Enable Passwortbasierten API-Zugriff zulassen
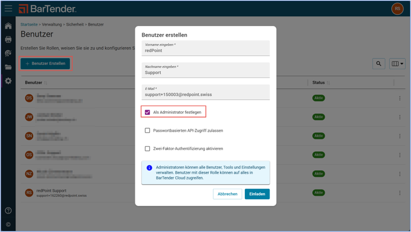 tap(147, 131)
